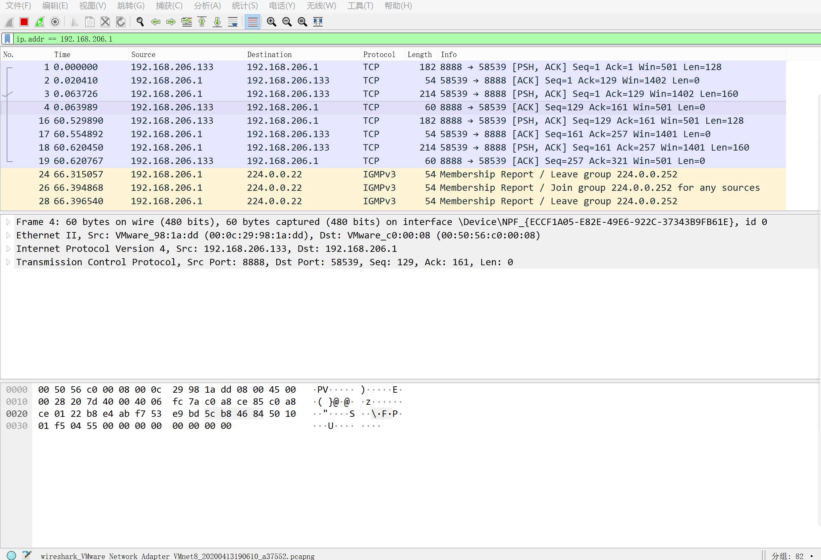Viewport: 821px width, 560px height.
Task: Open the 跳转(G) menu
Action: 131,6
